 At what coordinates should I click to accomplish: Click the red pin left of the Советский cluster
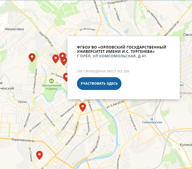coord(55,59)
